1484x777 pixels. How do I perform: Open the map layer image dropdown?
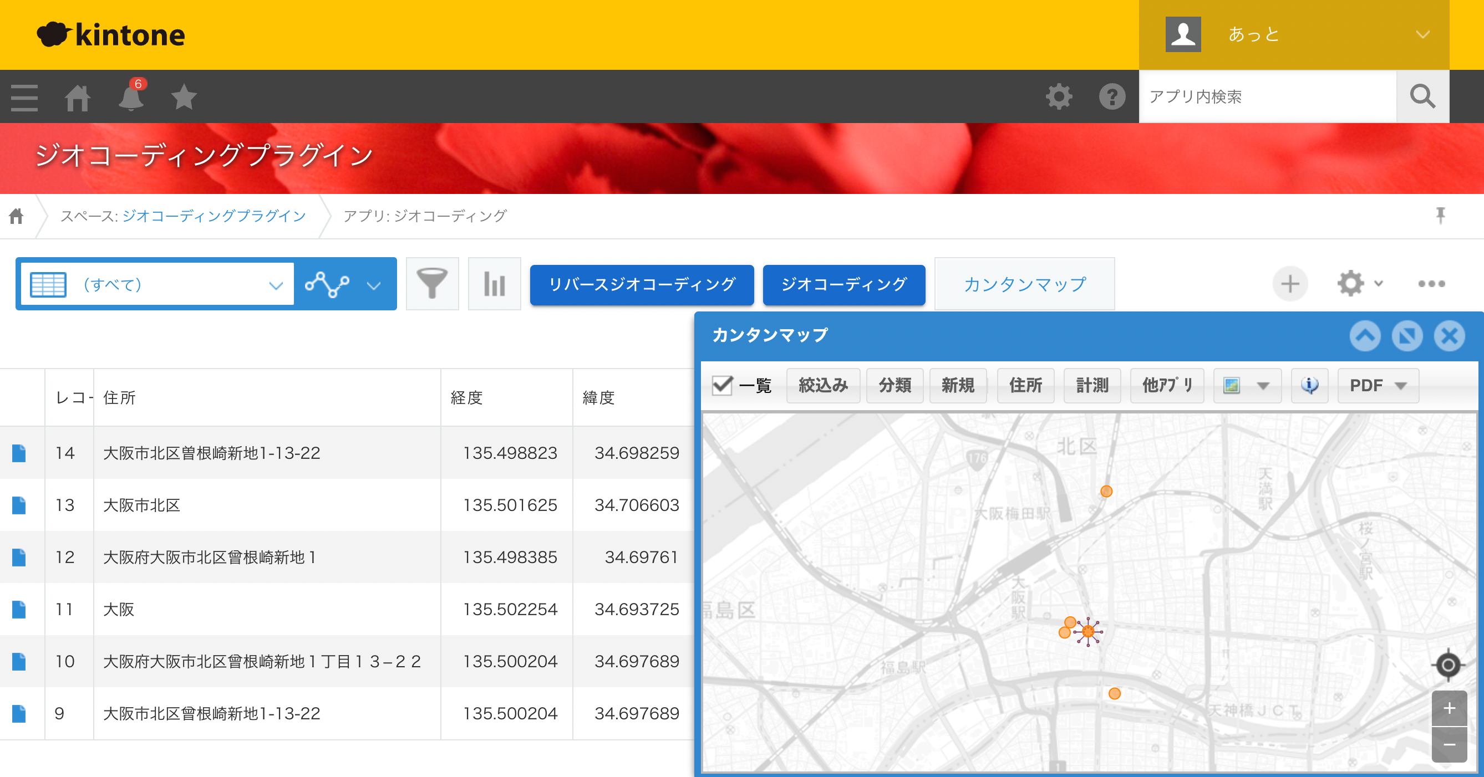(1247, 386)
